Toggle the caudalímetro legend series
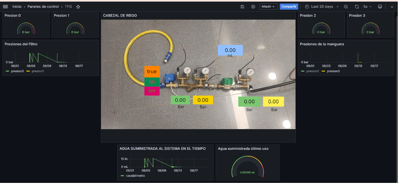The height and width of the screenshot is (185, 399). [x=135, y=176]
